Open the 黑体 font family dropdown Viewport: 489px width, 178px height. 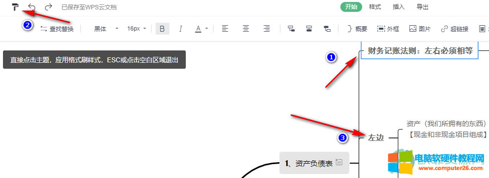point(107,29)
